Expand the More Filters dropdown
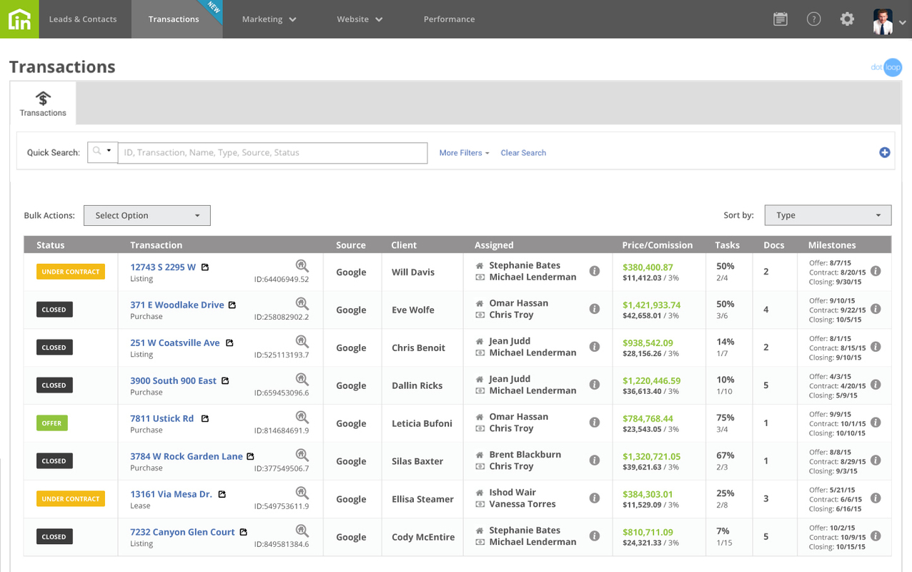The width and height of the screenshot is (912, 572). click(x=463, y=152)
